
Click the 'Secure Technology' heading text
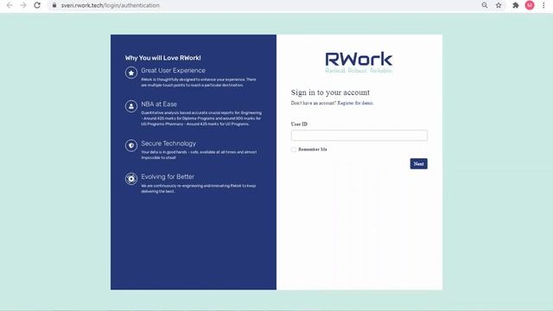(x=168, y=143)
